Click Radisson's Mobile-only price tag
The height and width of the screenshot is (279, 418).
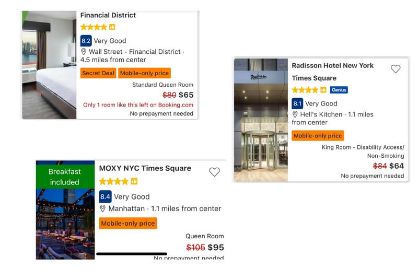[x=318, y=136]
